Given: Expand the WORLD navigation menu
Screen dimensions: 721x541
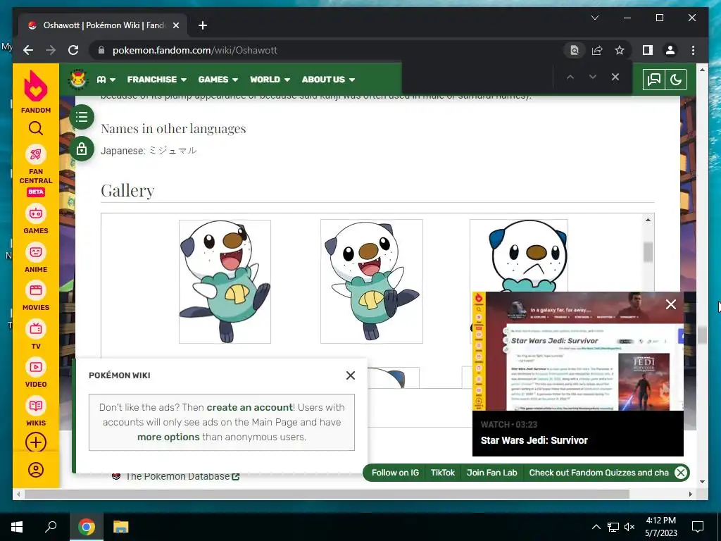Looking at the screenshot, I should 270,80.
